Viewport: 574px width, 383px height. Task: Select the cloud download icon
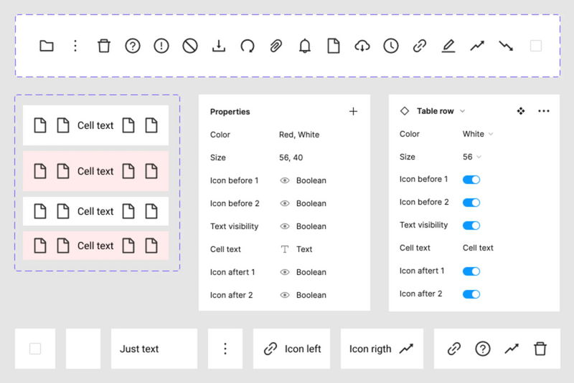362,46
